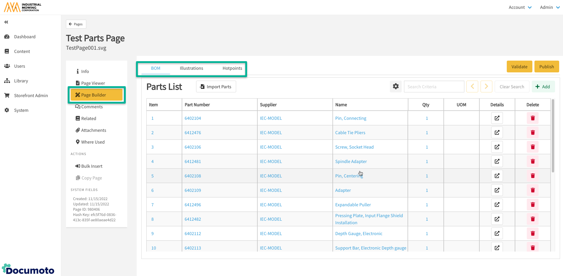Expand the Admin dropdown menu
Screen dimensions: 563x276
coord(549,7)
